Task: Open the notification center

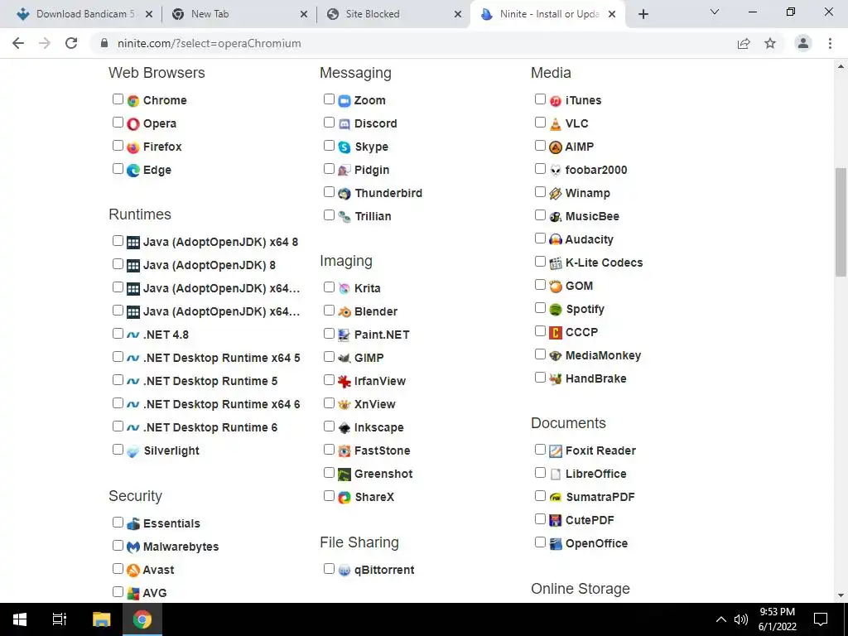Action: tap(821, 619)
